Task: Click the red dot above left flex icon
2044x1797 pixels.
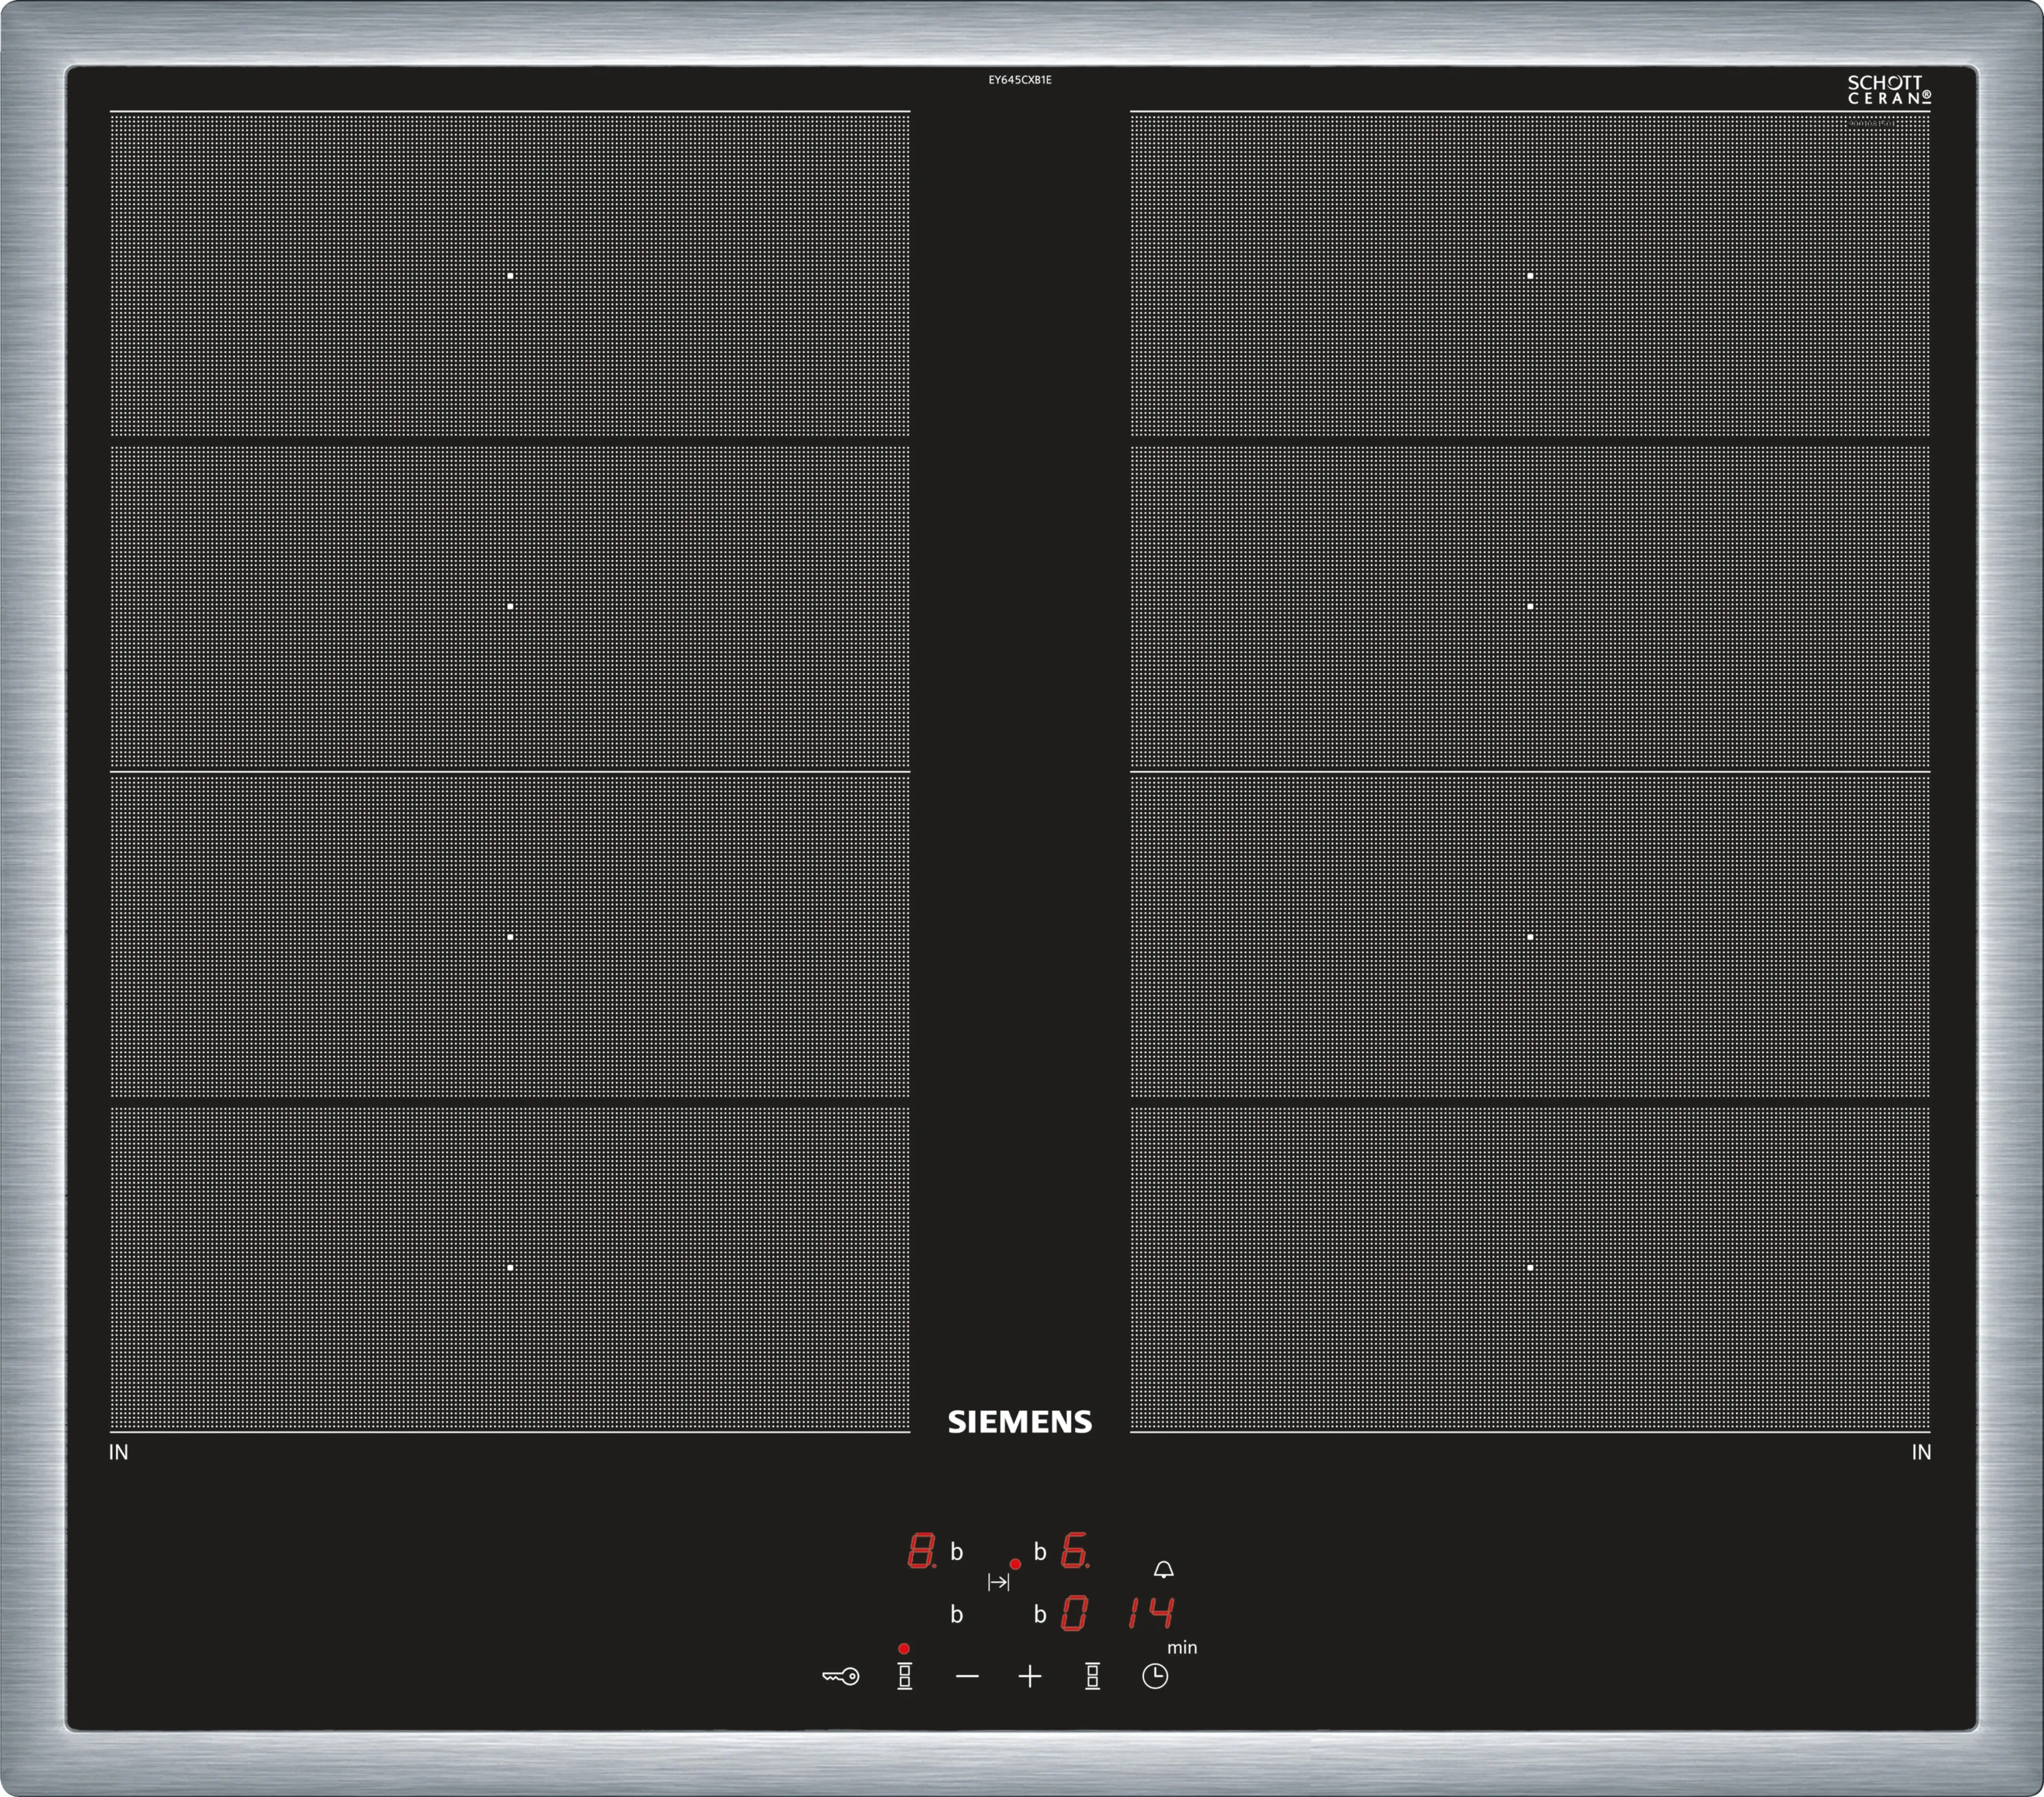Action: point(904,1649)
